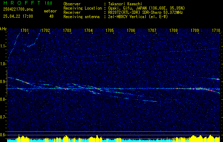The width and height of the screenshot is (223, 142).
Task: Click the date stamp 25.04.22 17:00
Action: (18, 16)
